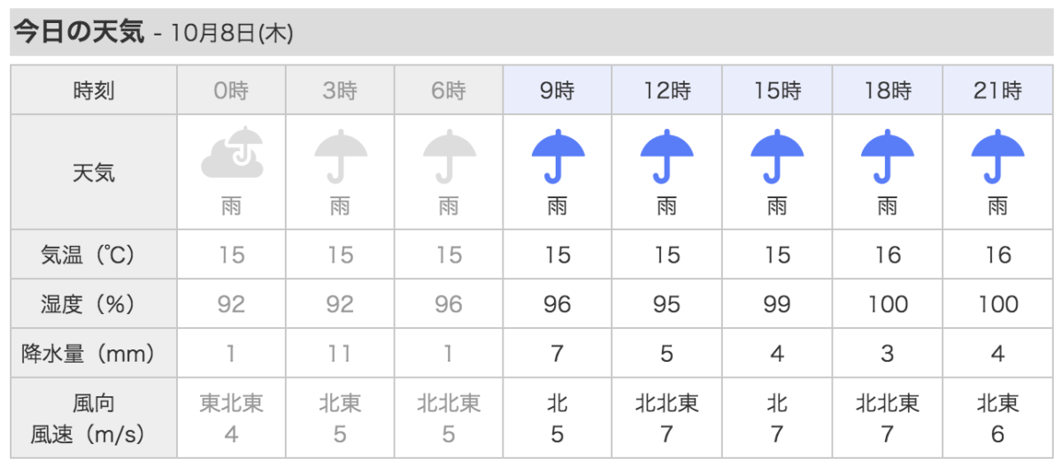
Task: Click the blue umbrella icon at 9時
Action: (x=558, y=157)
